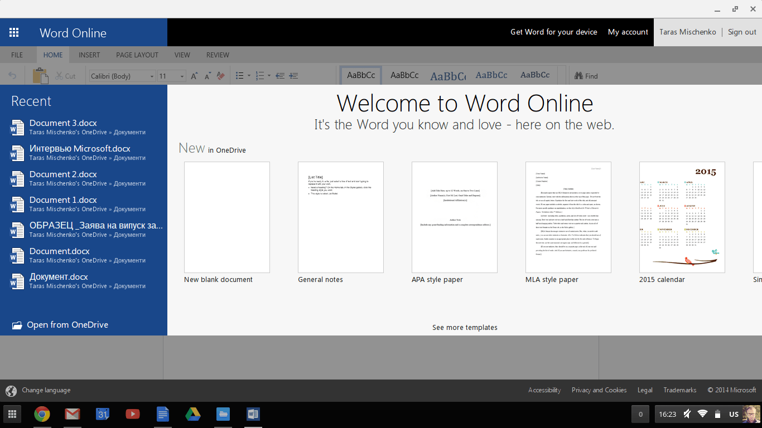Expand the font size 11 dropdown

click(x=182, y=76)
